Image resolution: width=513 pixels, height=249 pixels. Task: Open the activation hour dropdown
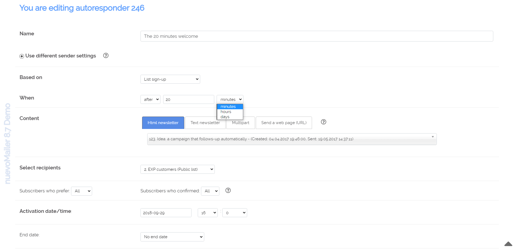click(x=207, y=213)
